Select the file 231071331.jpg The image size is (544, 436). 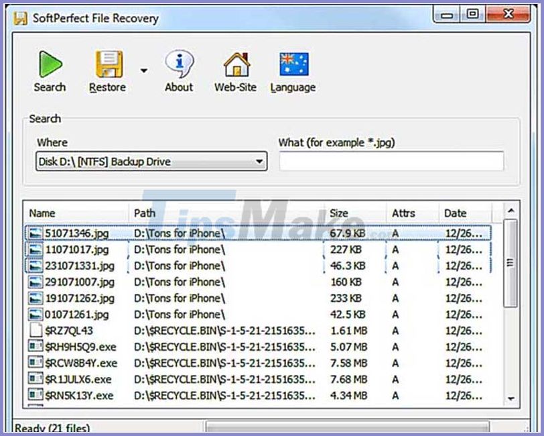pyautogui.click(x=79, y=265)
